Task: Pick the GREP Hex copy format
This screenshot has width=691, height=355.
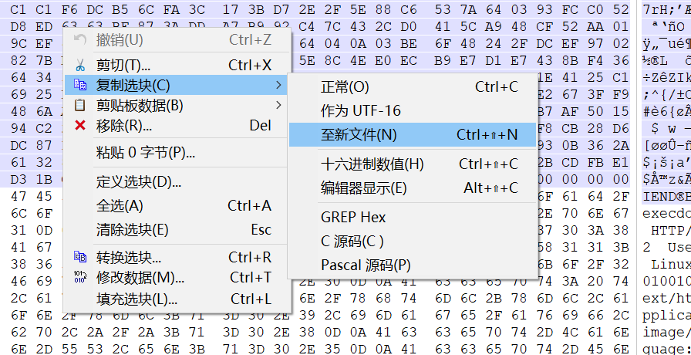Action: (353, 217)
